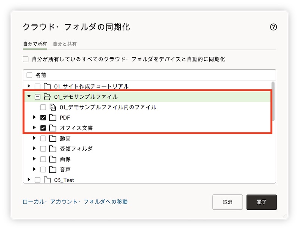Click the 動画 folder icon
This screenshot has height=230, width=299.
[53, 138]
